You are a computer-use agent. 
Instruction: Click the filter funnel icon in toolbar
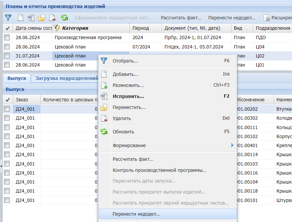tap(8, 17)
